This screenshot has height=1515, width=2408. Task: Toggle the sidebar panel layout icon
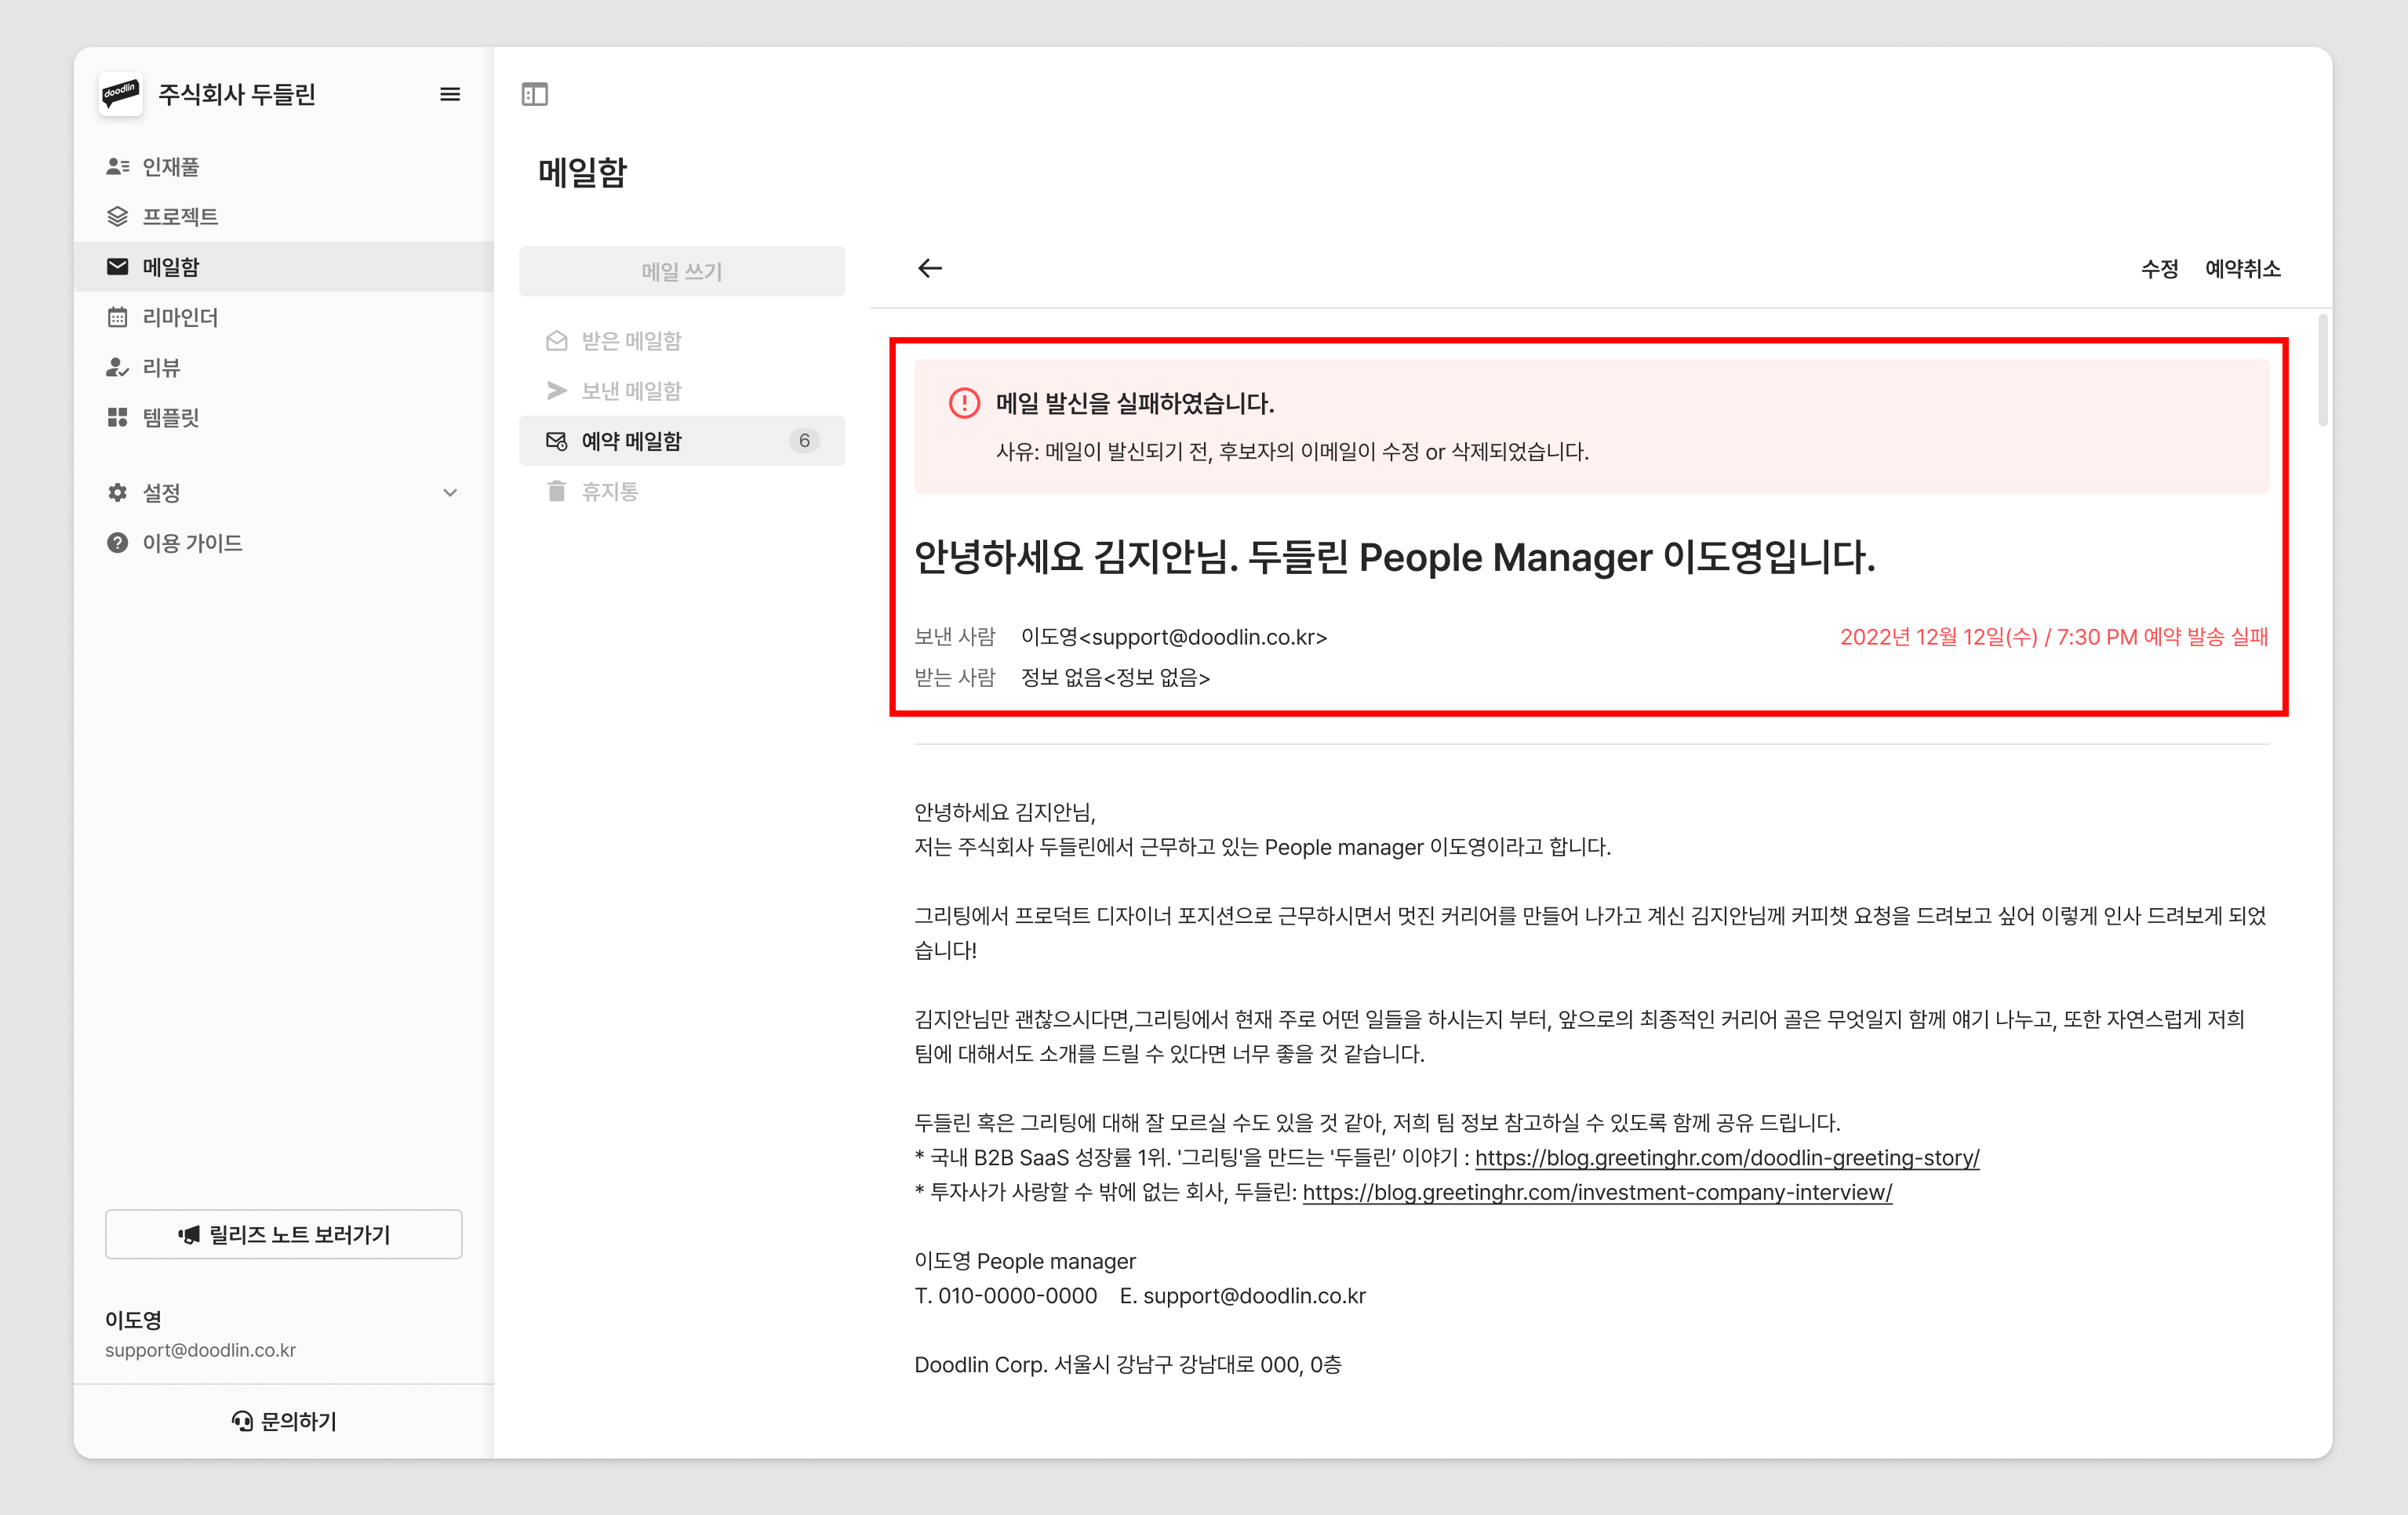point(535,94)
